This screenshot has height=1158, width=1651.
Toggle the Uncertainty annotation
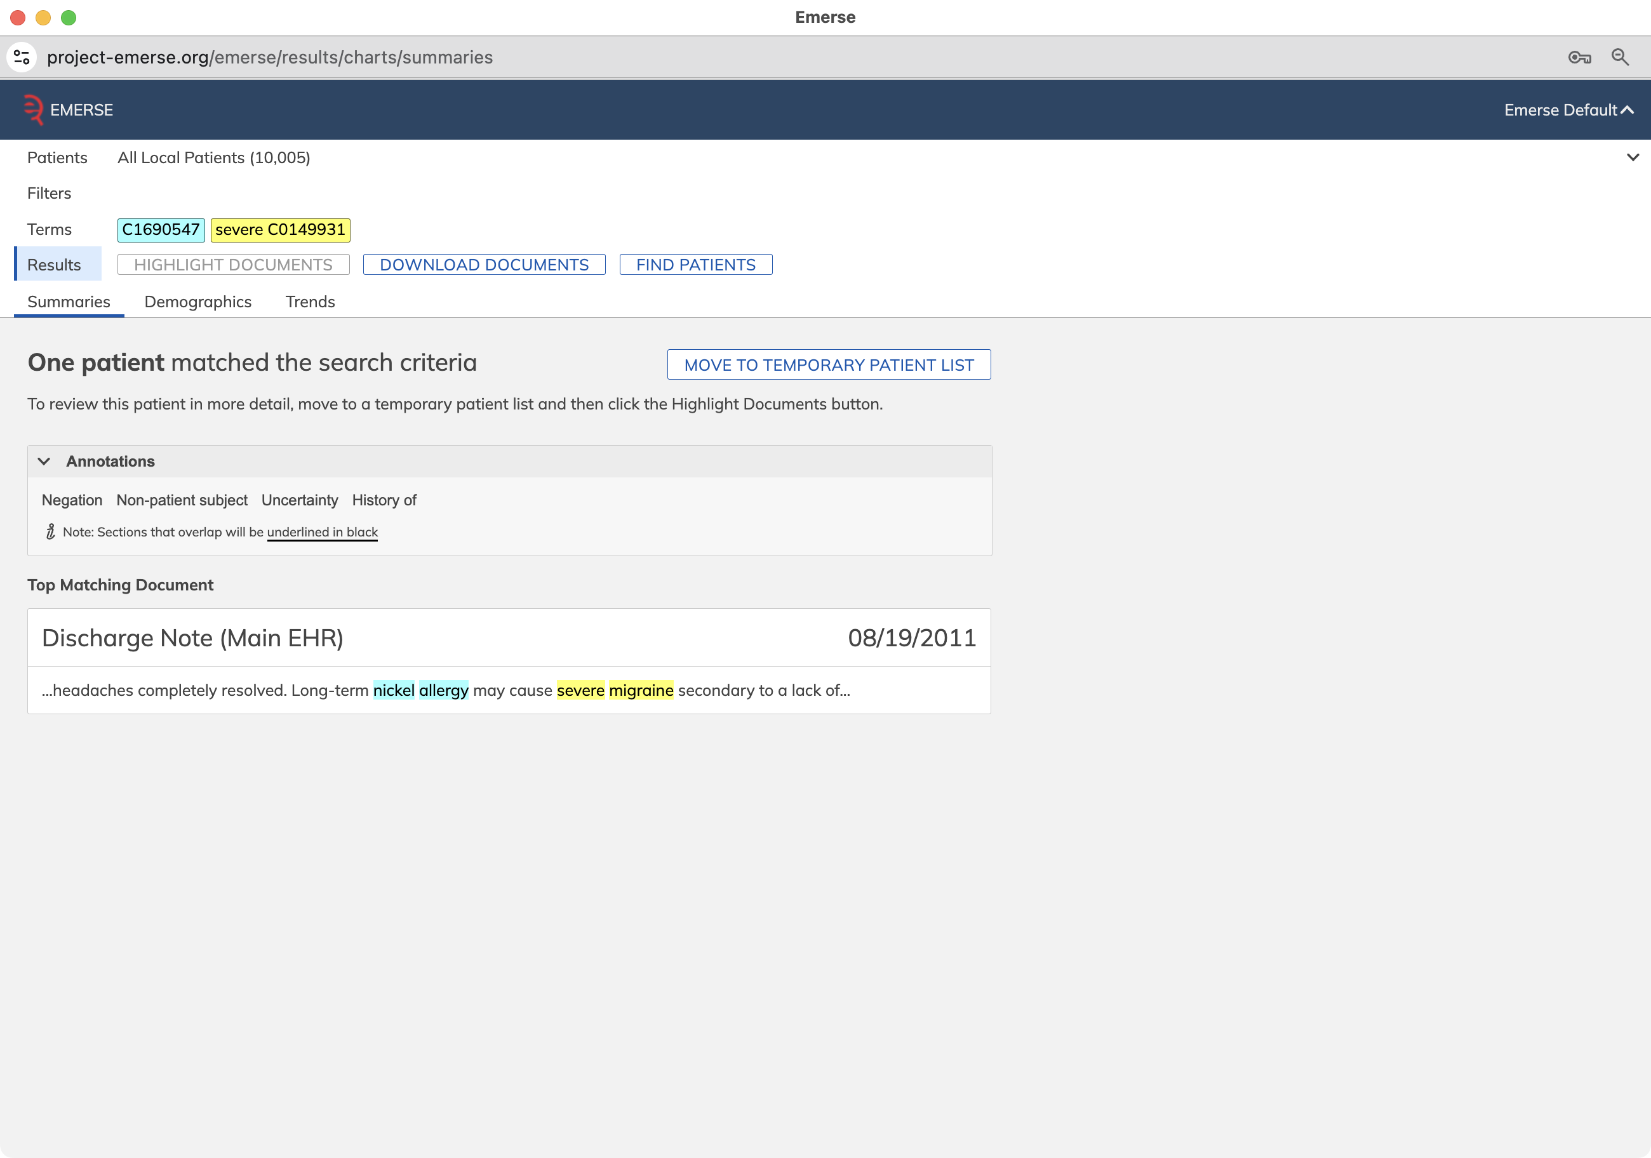pyautogui.click(x=300, y=500)
